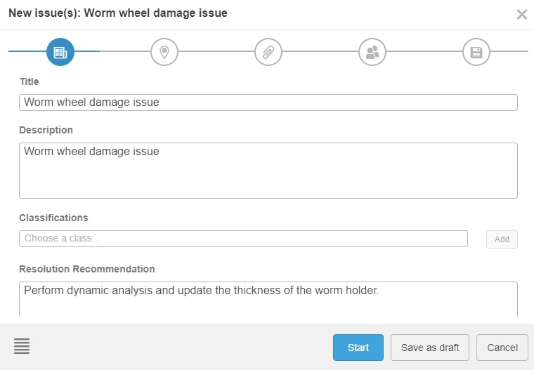Click the 'New issue(s)' dialog header text
The image size is (534, 370).
click(x=118, y=13)
